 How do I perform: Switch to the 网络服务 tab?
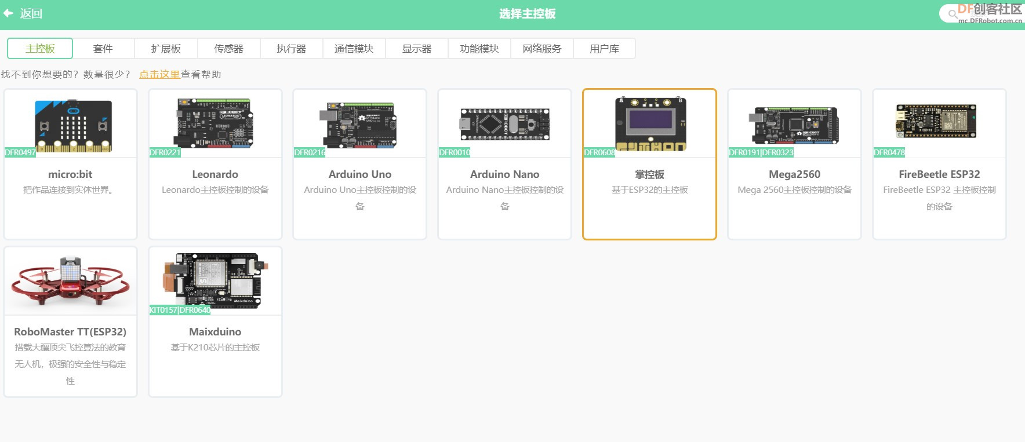[x=542, y=49]
